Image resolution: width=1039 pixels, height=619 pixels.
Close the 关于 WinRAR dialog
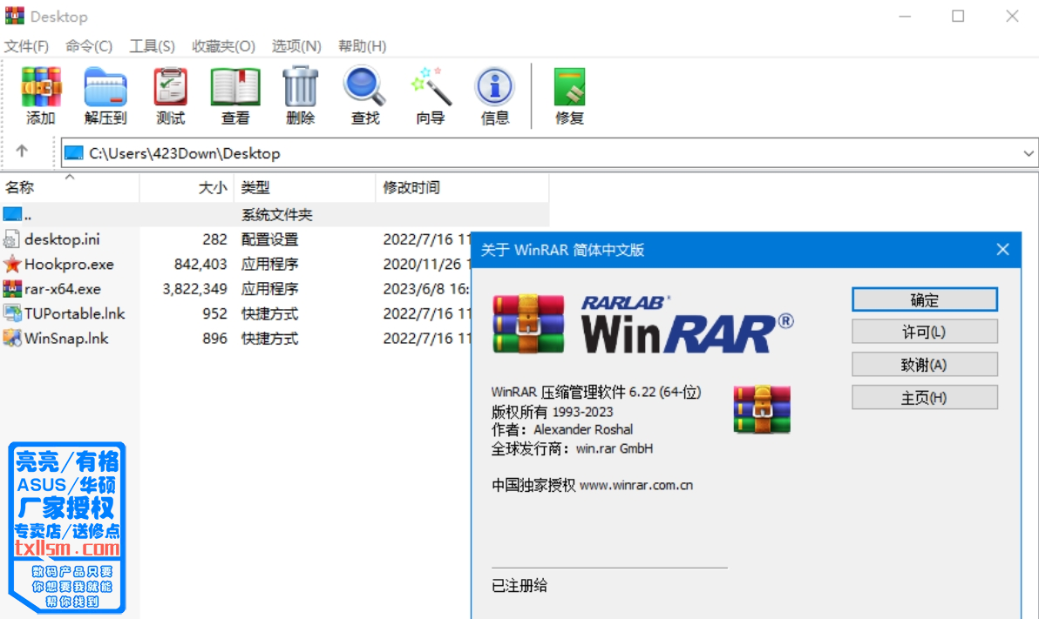(x=1002, y=250)
